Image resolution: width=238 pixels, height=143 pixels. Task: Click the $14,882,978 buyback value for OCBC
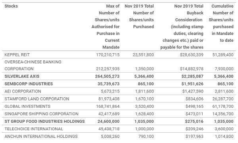192,69
